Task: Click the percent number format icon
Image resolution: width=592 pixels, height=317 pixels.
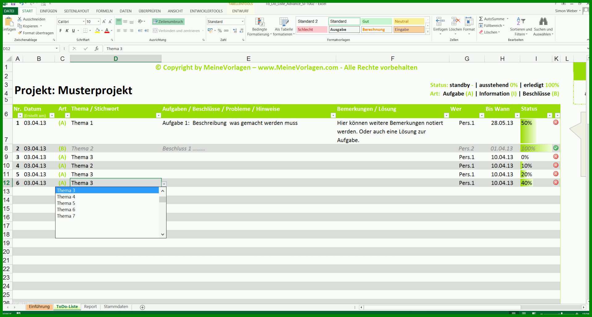Action: point(220,30)
